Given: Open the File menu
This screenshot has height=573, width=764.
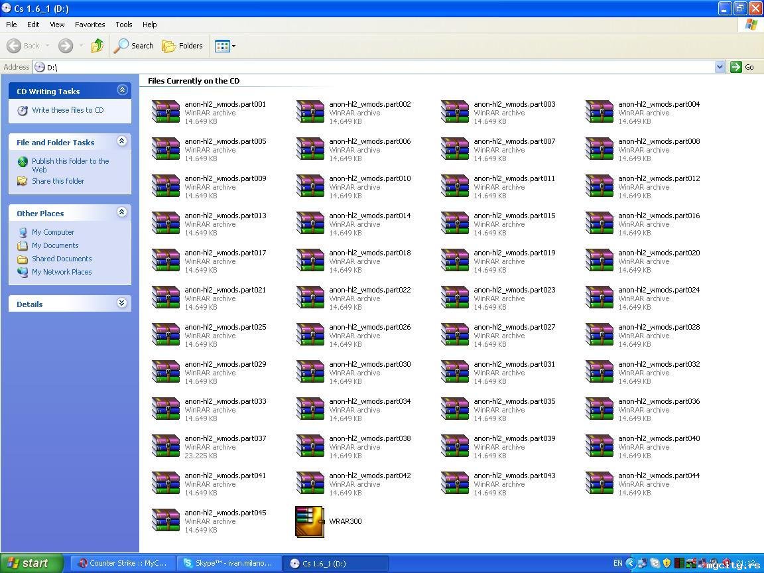Looking at the screenshot, I should [x=11, y=25].
